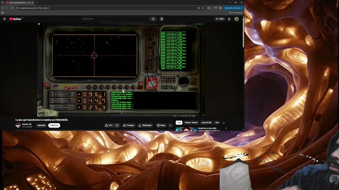Click the address bar URL
Viewport: 339px width, 190px height.
pos(34,8)
